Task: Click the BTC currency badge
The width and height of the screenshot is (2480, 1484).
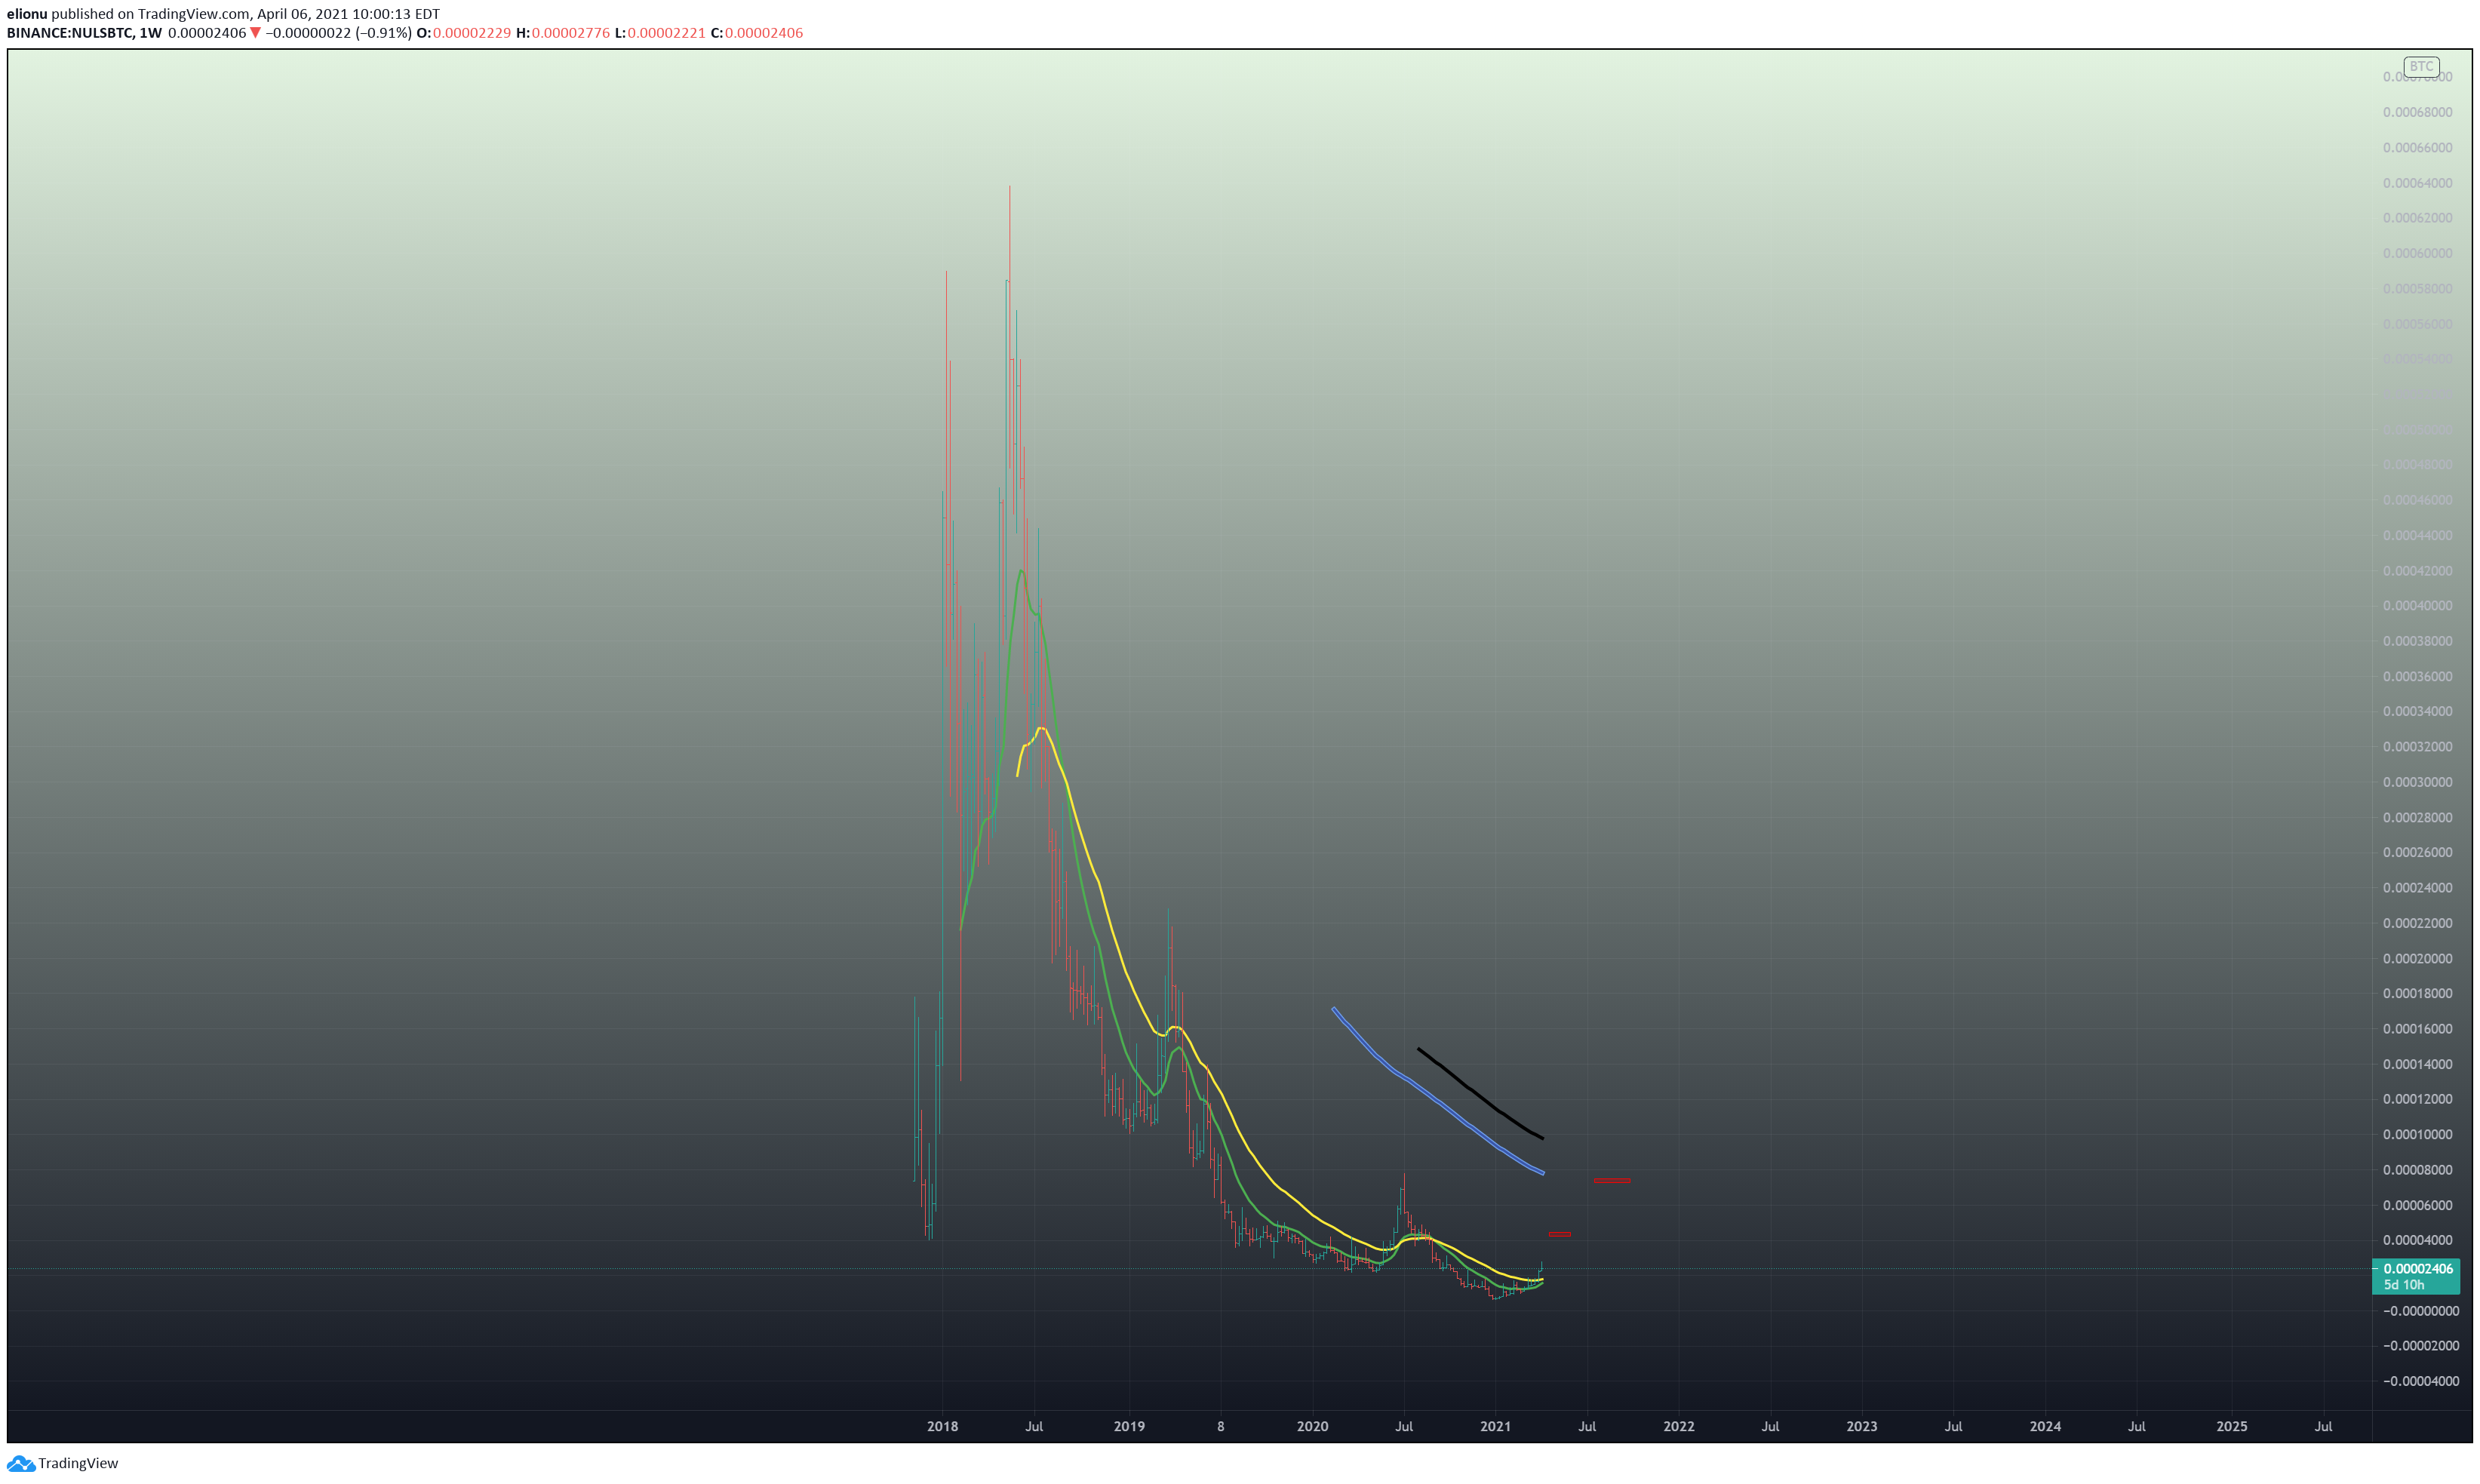Action: [2421, 66]
